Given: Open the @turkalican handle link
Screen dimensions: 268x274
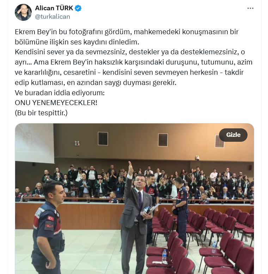Looking at the screenshot, I should pos(53,17).
